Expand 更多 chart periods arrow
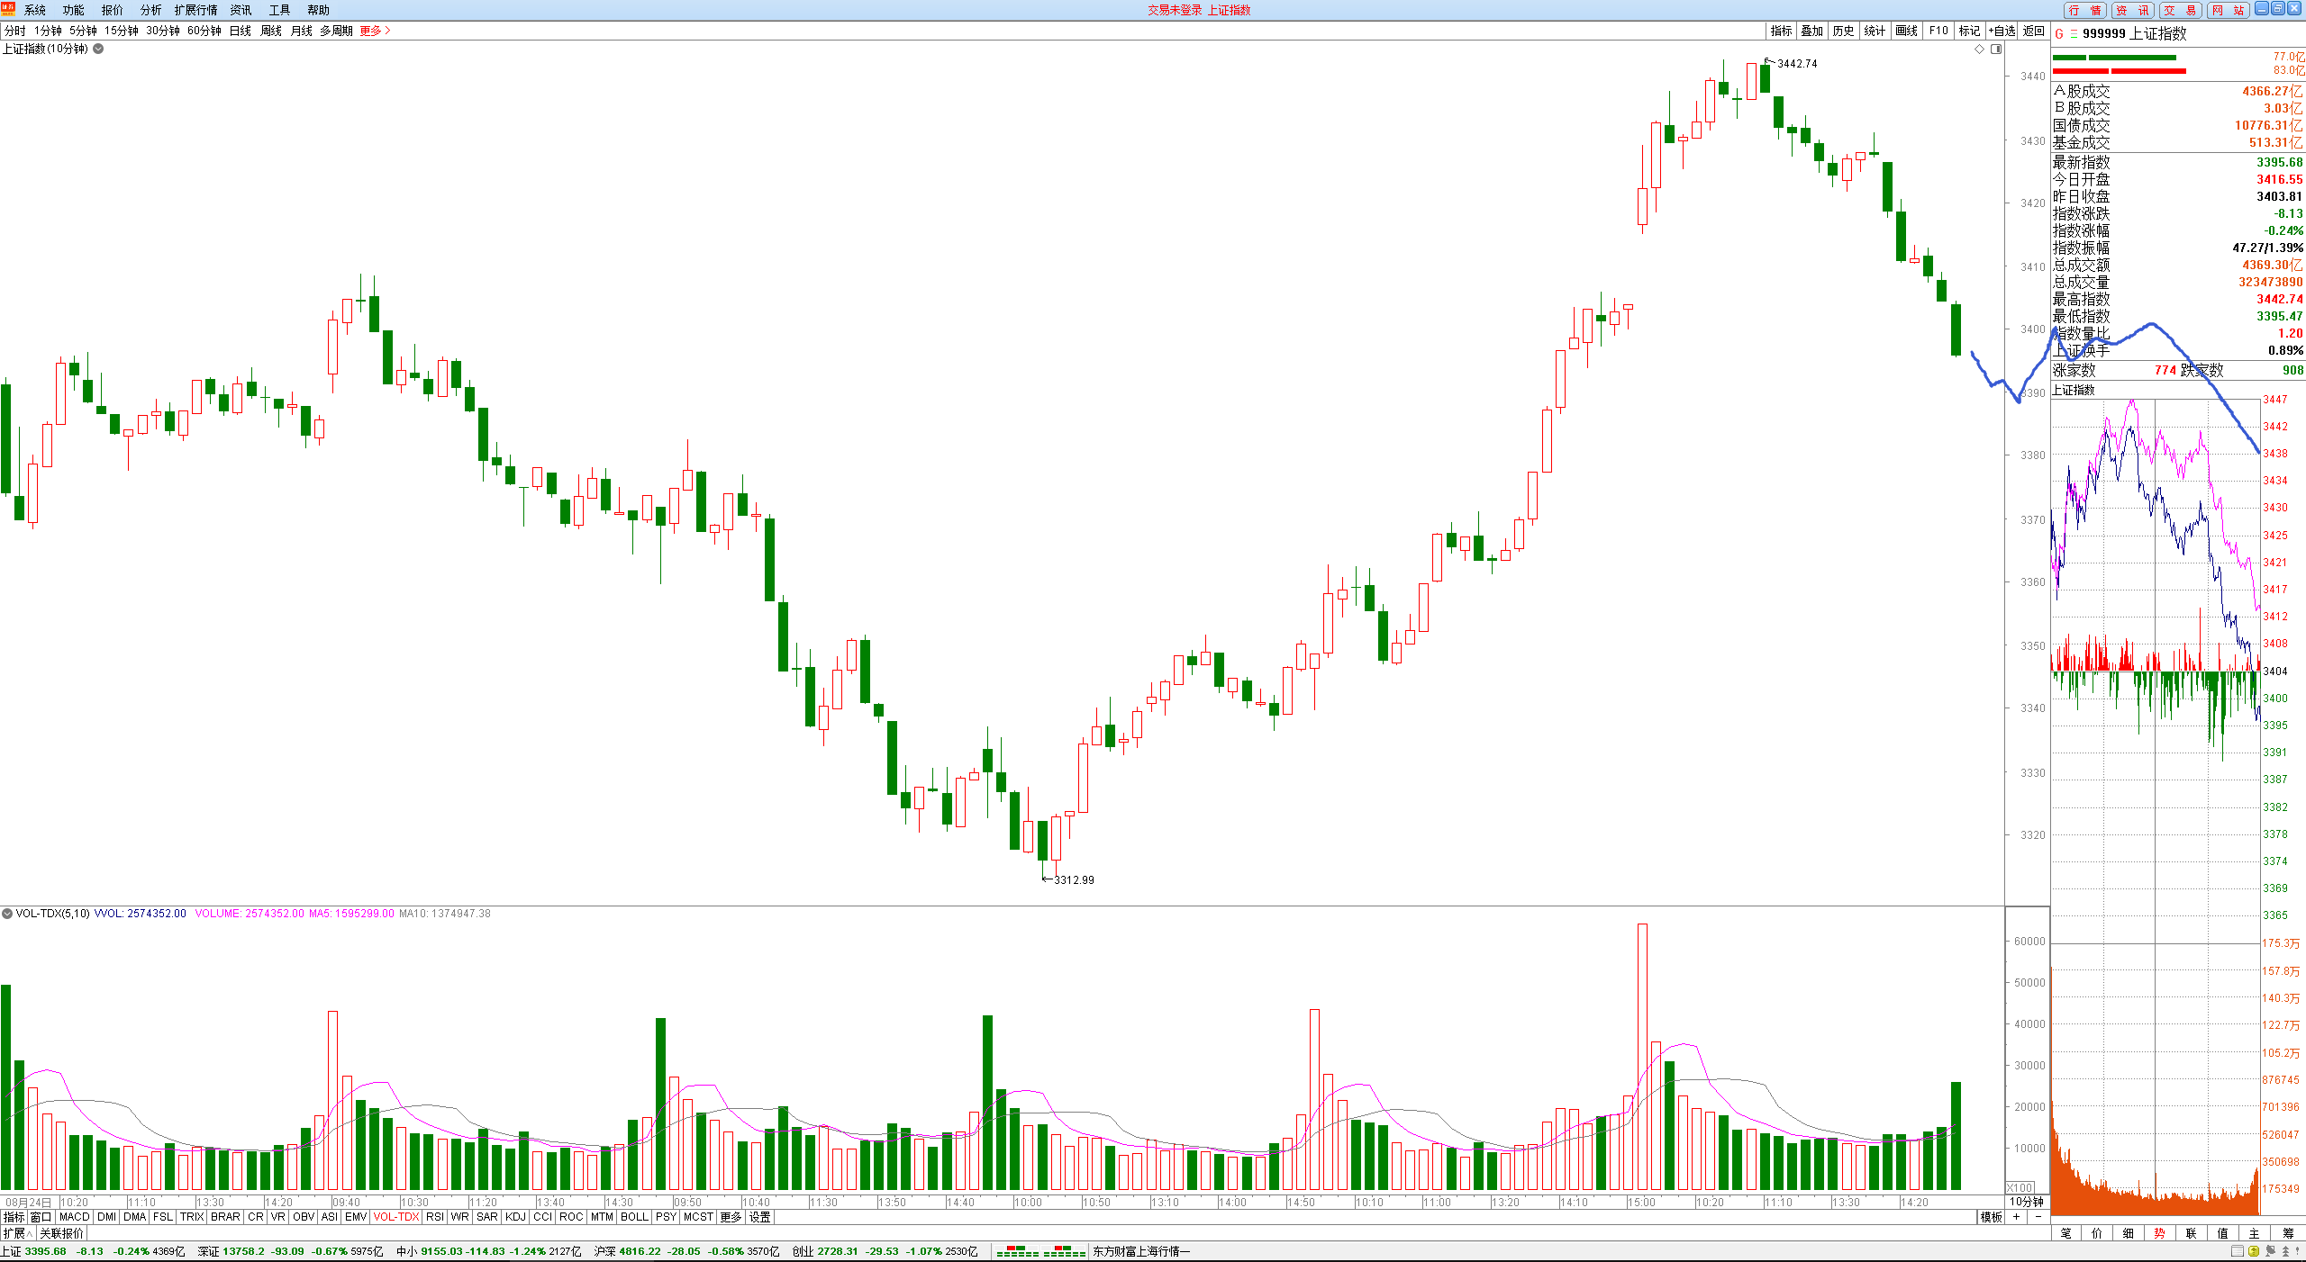Screen dimensions: 2306x1262 point(387,31)
